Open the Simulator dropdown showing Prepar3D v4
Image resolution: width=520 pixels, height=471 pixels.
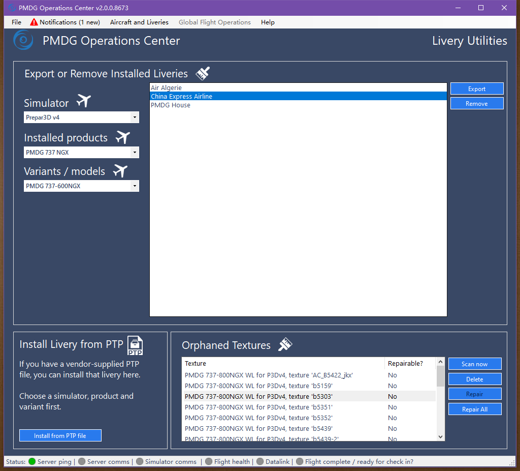coord(81,117)
